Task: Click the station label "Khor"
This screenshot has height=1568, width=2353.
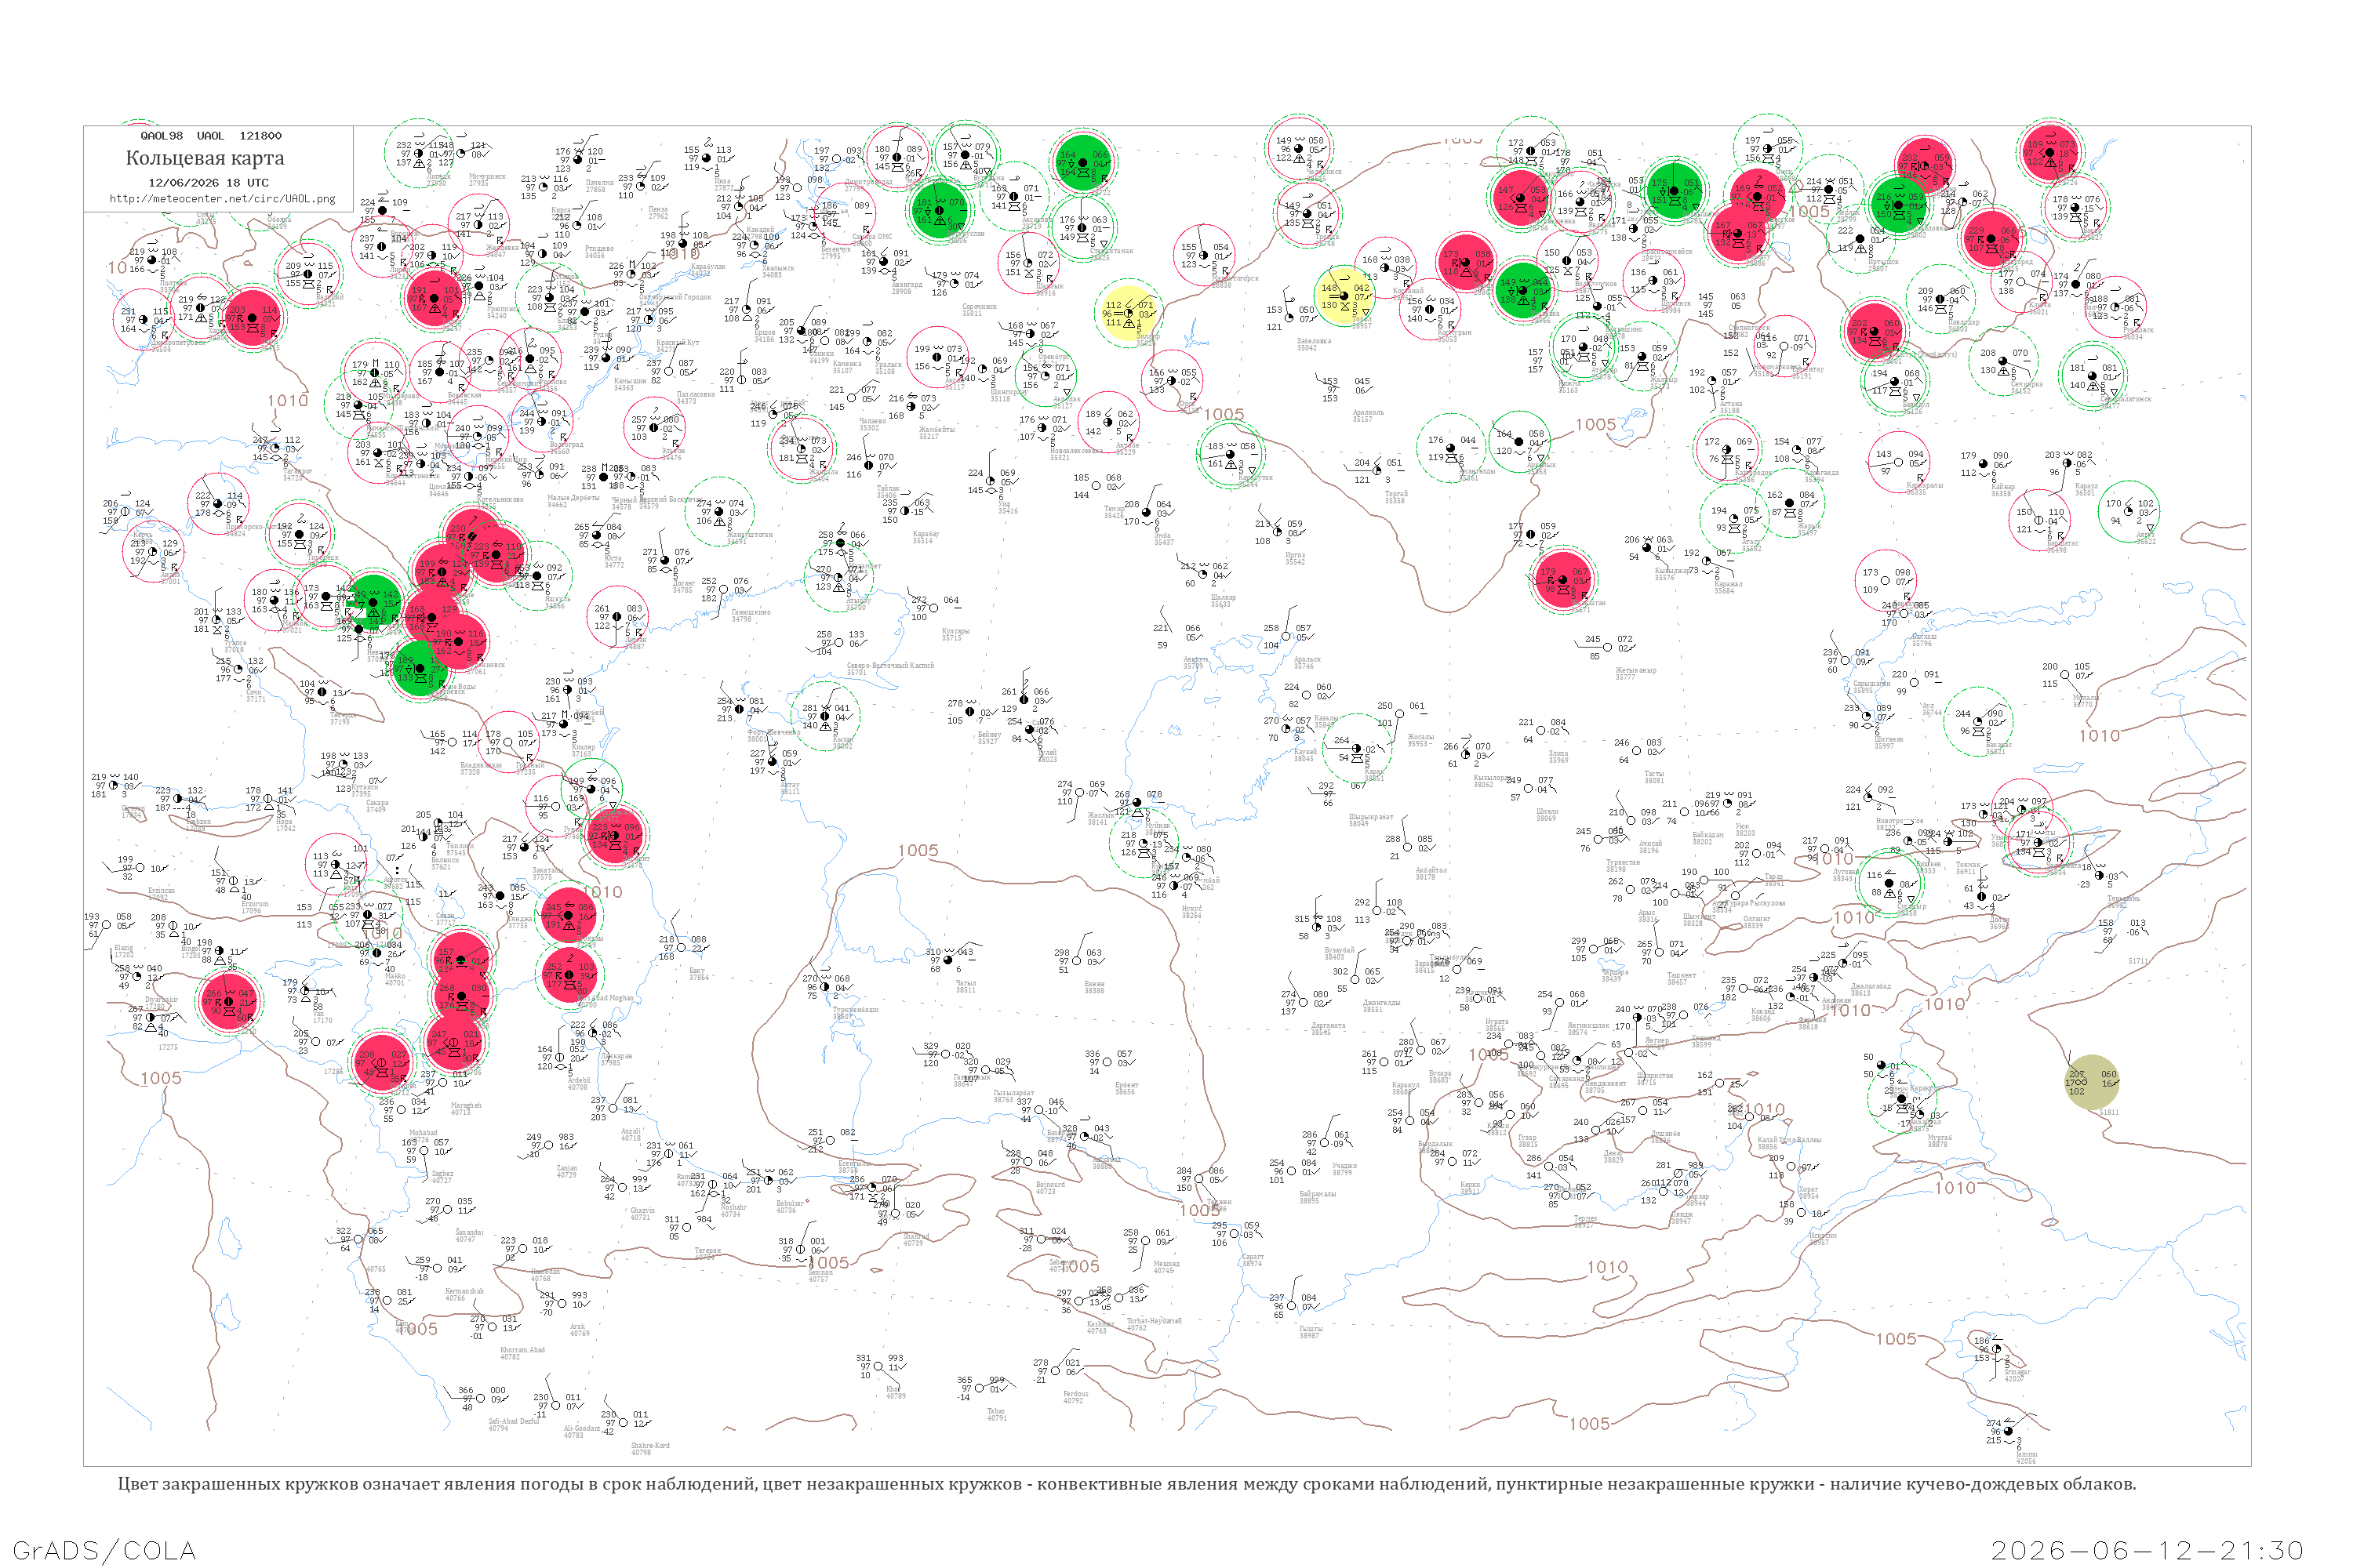Action: (893, 1389)
